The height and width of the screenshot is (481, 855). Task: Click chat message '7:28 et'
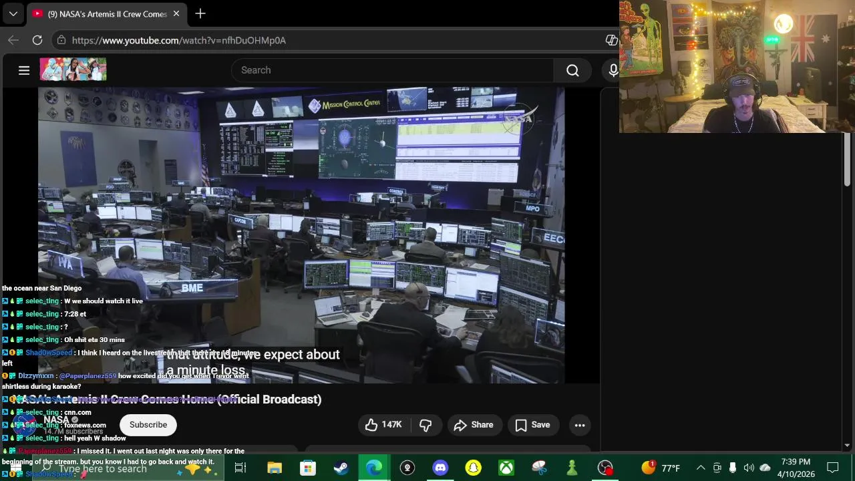point(75,314)
